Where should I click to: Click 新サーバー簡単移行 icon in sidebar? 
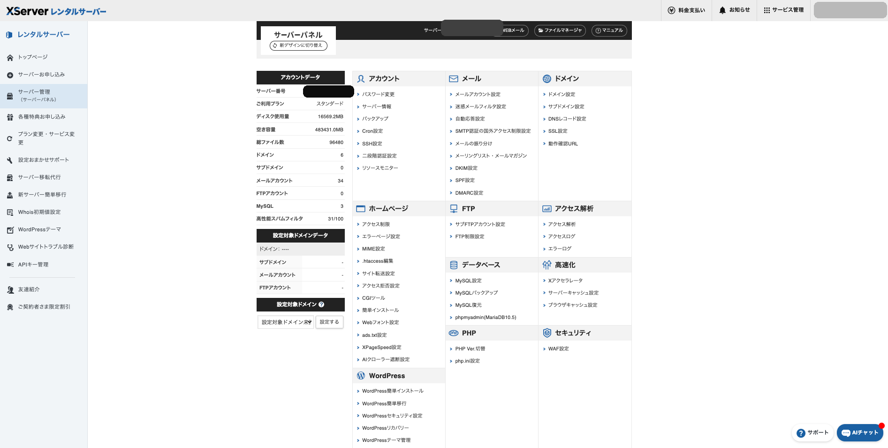[10, 195]
